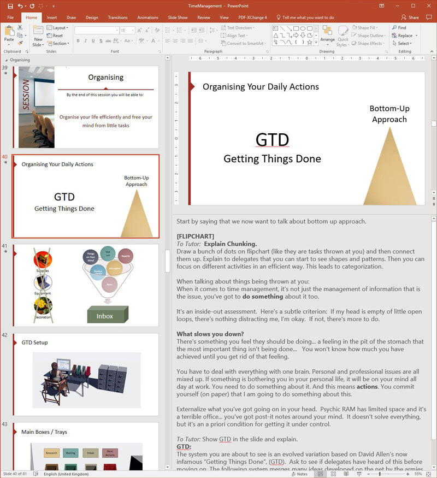Click the Tell me search box
437x478 pixels.
[305, 17]
